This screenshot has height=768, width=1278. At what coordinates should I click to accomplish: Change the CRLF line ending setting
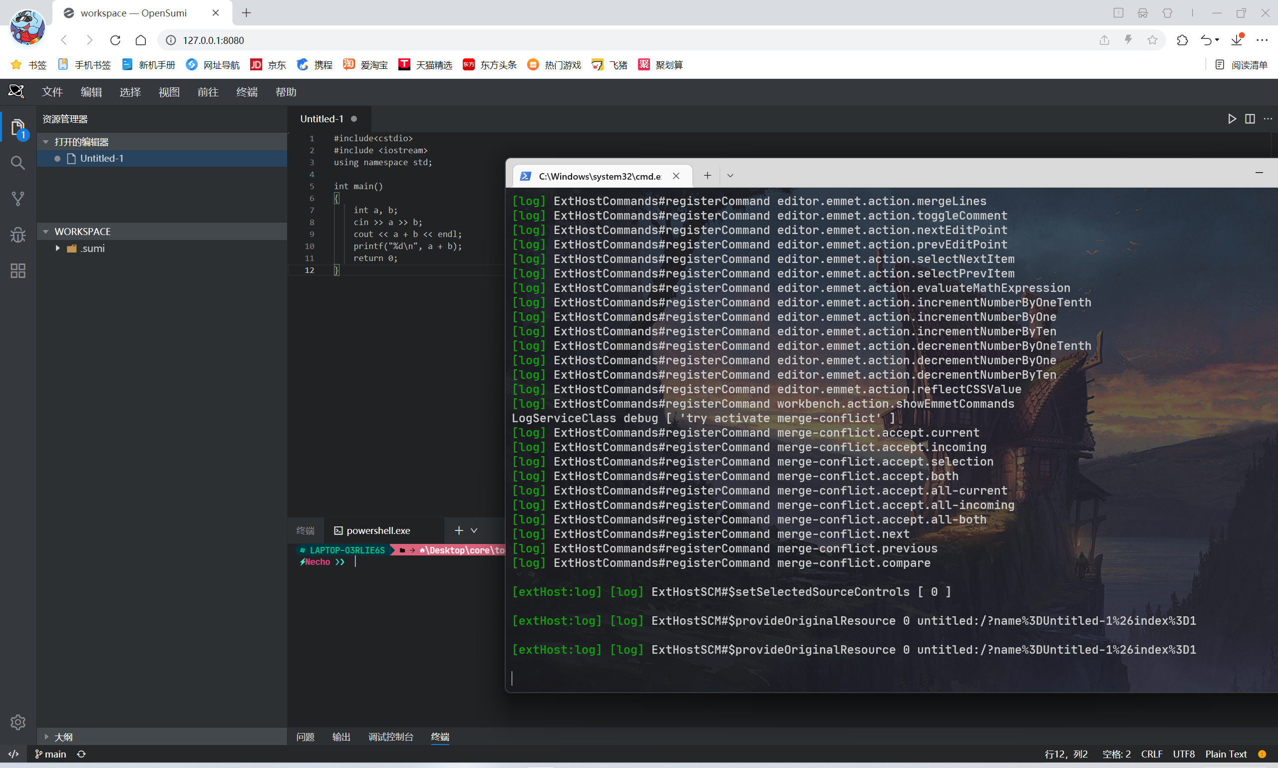tap(1152, 754)
